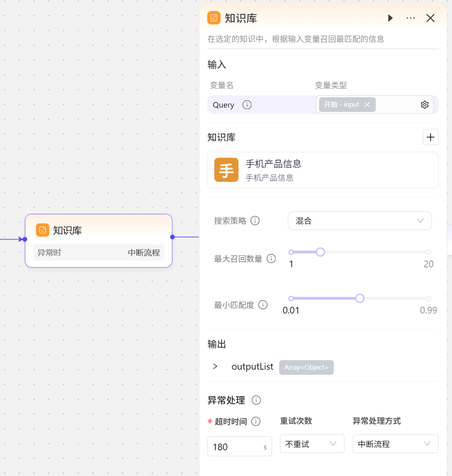Click the info icon beside 搜索策略
The image size is (452, 476).
255,221
